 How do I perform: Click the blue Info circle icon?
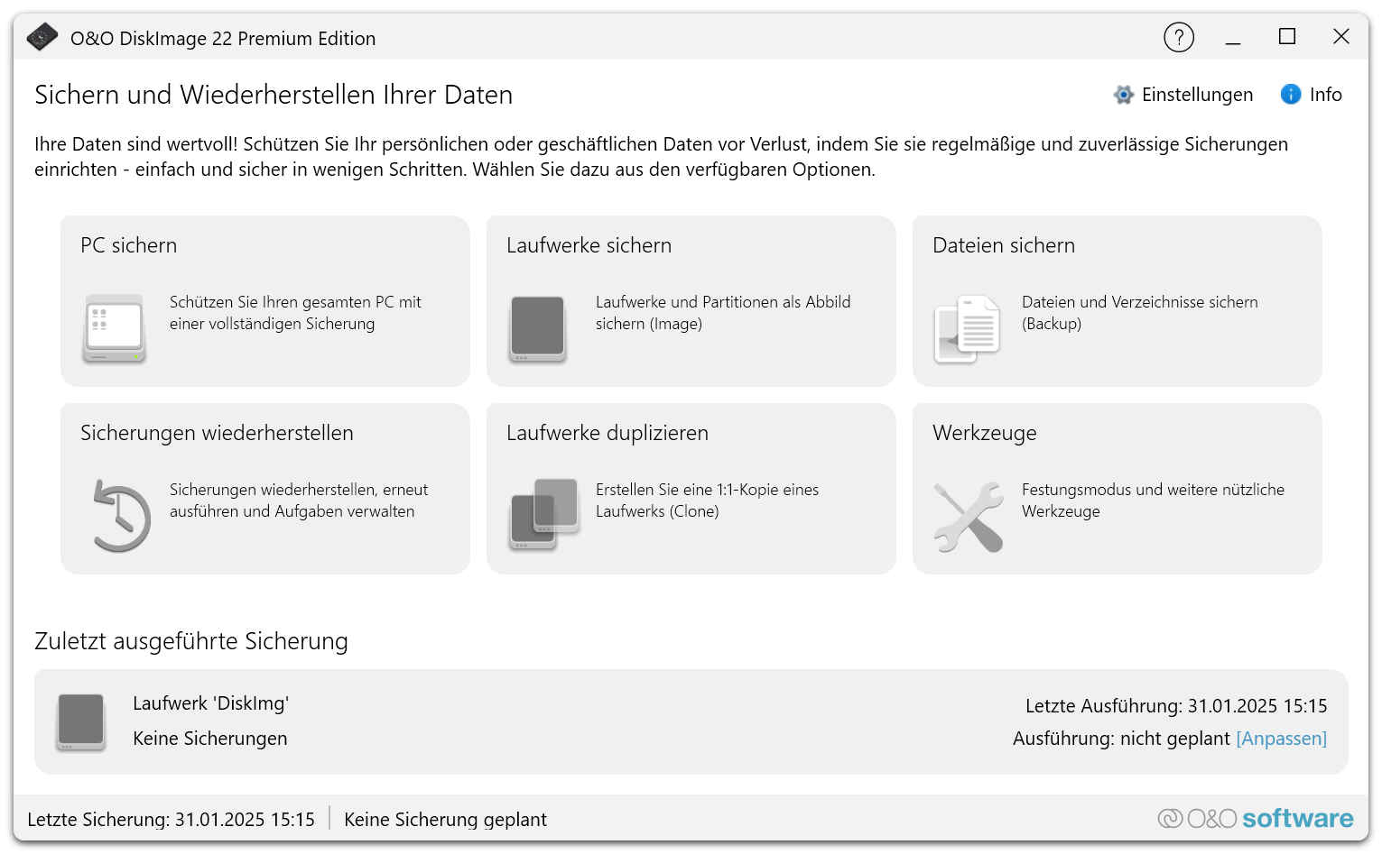(1291, 94)
